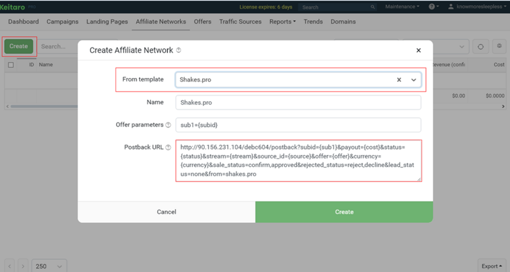Open the Export dropdown
Viewport: 510px width, 272px height.
[491, 266]
